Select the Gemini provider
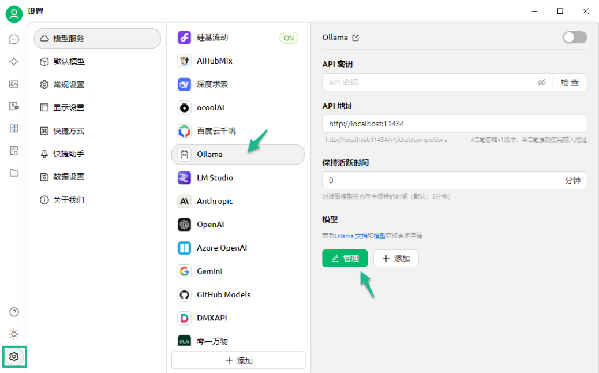Viewport: 599px width, 373px height. 238,271
